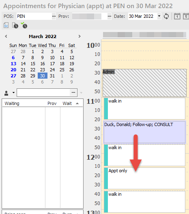Image resolution: width=189 pixels, height=214 pixels.
Task: Sort by the Wait column header
Action: point(67,103)
